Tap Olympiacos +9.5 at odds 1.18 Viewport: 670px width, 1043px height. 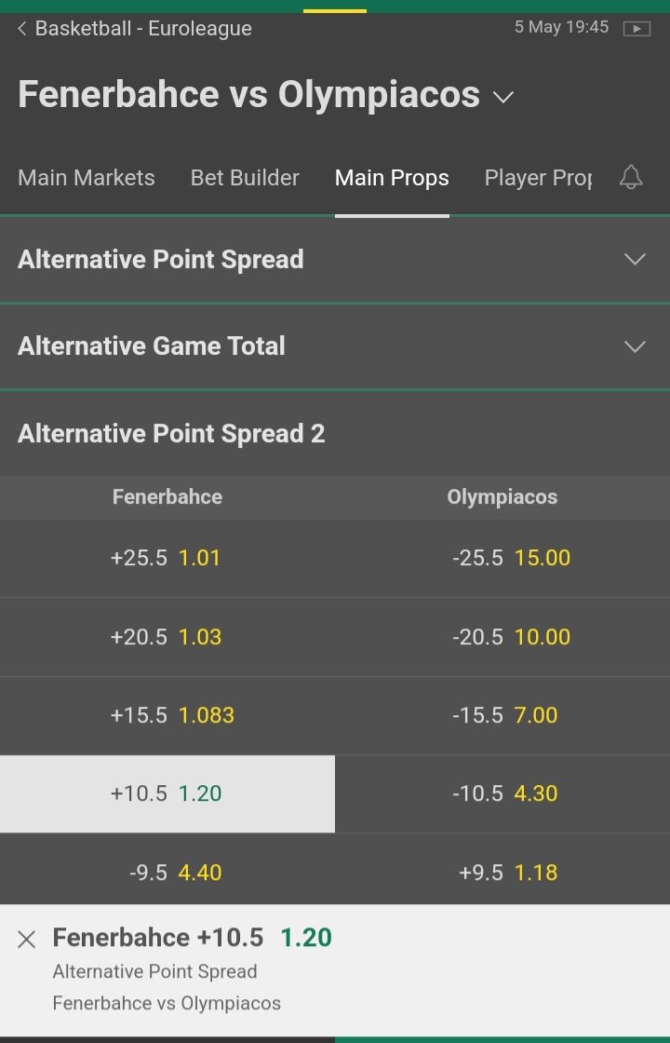(502, 873)
